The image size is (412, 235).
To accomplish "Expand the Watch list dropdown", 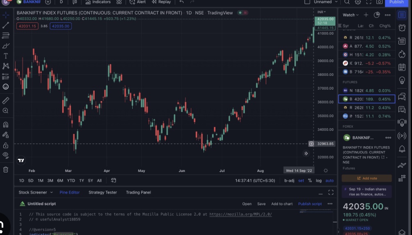I will pyautogui.click(x=351, y=15).
